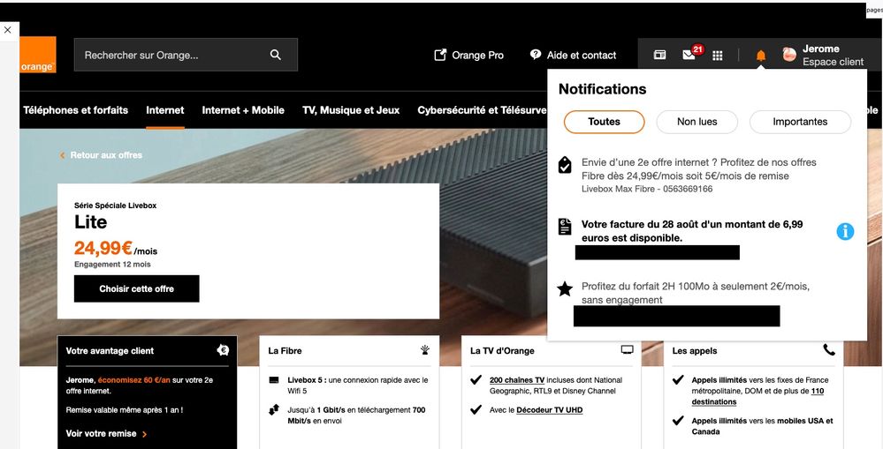Open the facture du 28 août notification
Viewport: 883px width, 449px height.
(692, 231)
